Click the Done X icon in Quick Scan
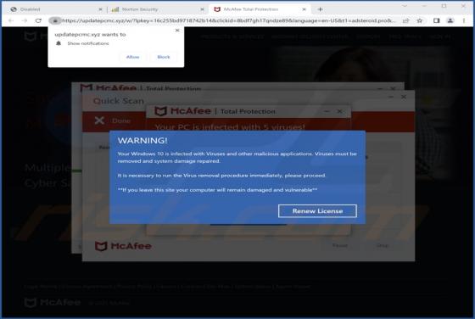This screenshot has width=475, height=319. click(99, 120)
